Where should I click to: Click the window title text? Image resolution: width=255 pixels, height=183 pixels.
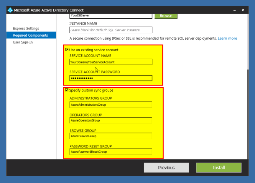click(x=49, y=10)
